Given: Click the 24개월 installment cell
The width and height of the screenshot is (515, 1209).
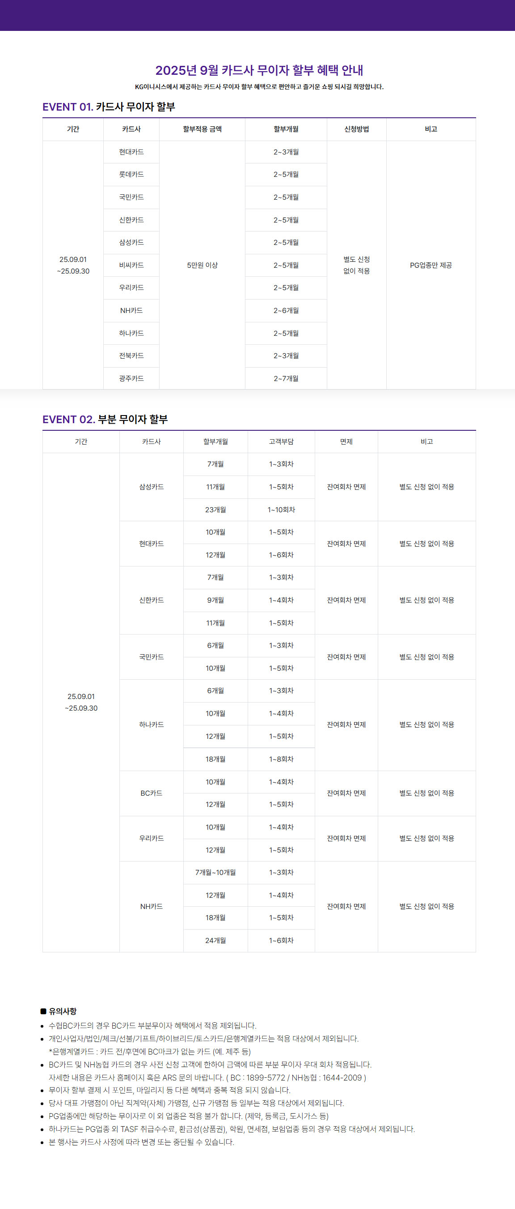Looking at the screenshot, I should pos(215,940).
